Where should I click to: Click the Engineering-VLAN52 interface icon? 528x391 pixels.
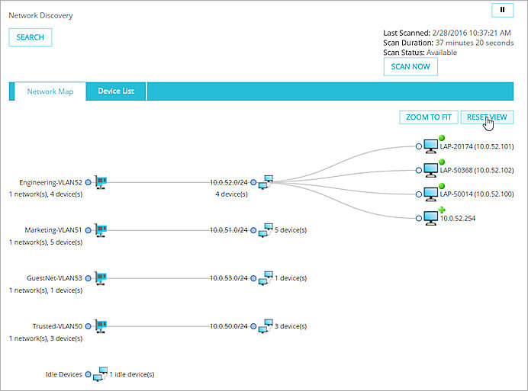point(100,183)
